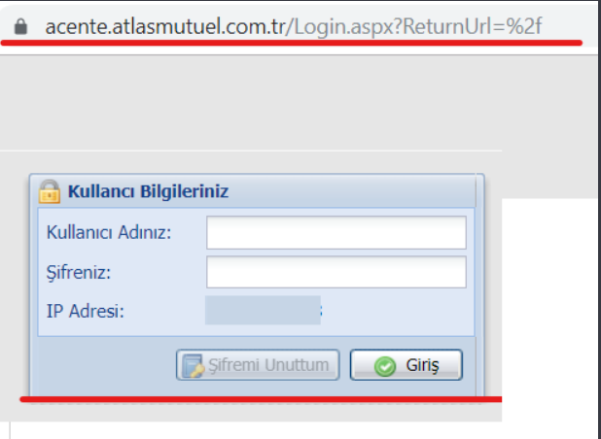Viewport: 601px width, 439px height.
Task: Focus the Kullanıcı Adınız text field
Action: point(336,232)
